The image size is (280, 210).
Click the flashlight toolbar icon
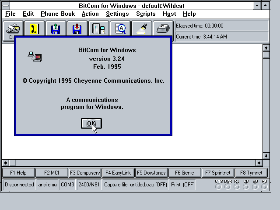tap(142, 28)
